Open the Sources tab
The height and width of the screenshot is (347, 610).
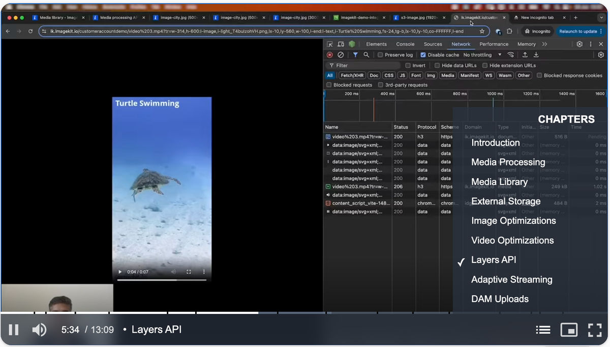[433, 44]
